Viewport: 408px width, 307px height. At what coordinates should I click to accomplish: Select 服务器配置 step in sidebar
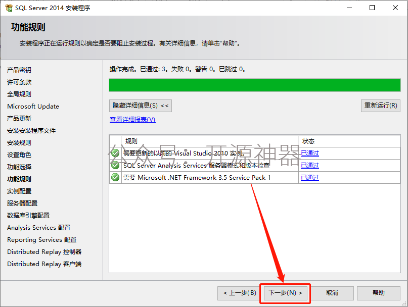coord(22,203)
